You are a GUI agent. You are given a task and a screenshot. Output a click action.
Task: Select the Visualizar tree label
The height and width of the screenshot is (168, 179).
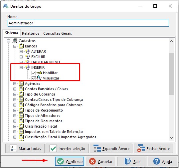[51, 78]
